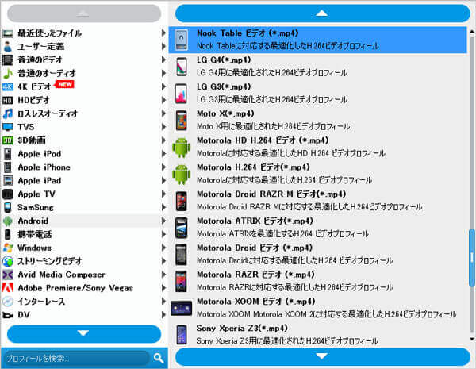Expand the Apple iPhone submenu arrow

click(163, 167)
